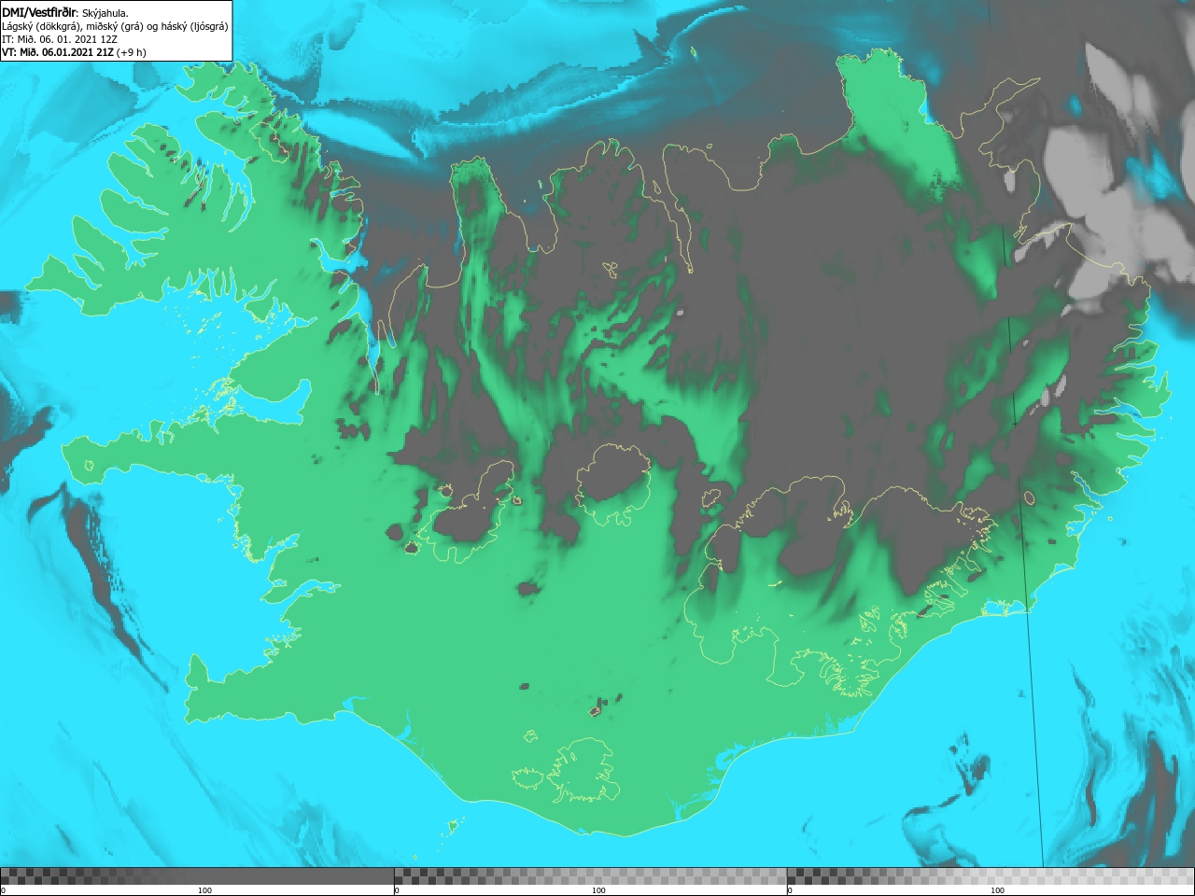Click the 100 label under dark gray scale
This screenshot has height=896, width=1195.
click(x=204, y=890)
